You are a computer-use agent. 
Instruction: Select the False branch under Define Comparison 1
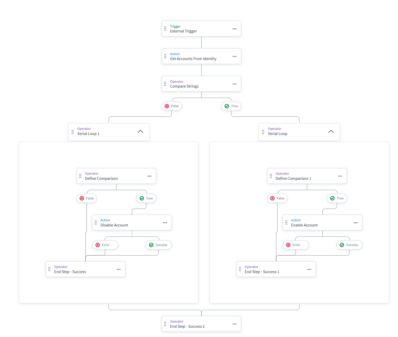[x=277, y=198]
